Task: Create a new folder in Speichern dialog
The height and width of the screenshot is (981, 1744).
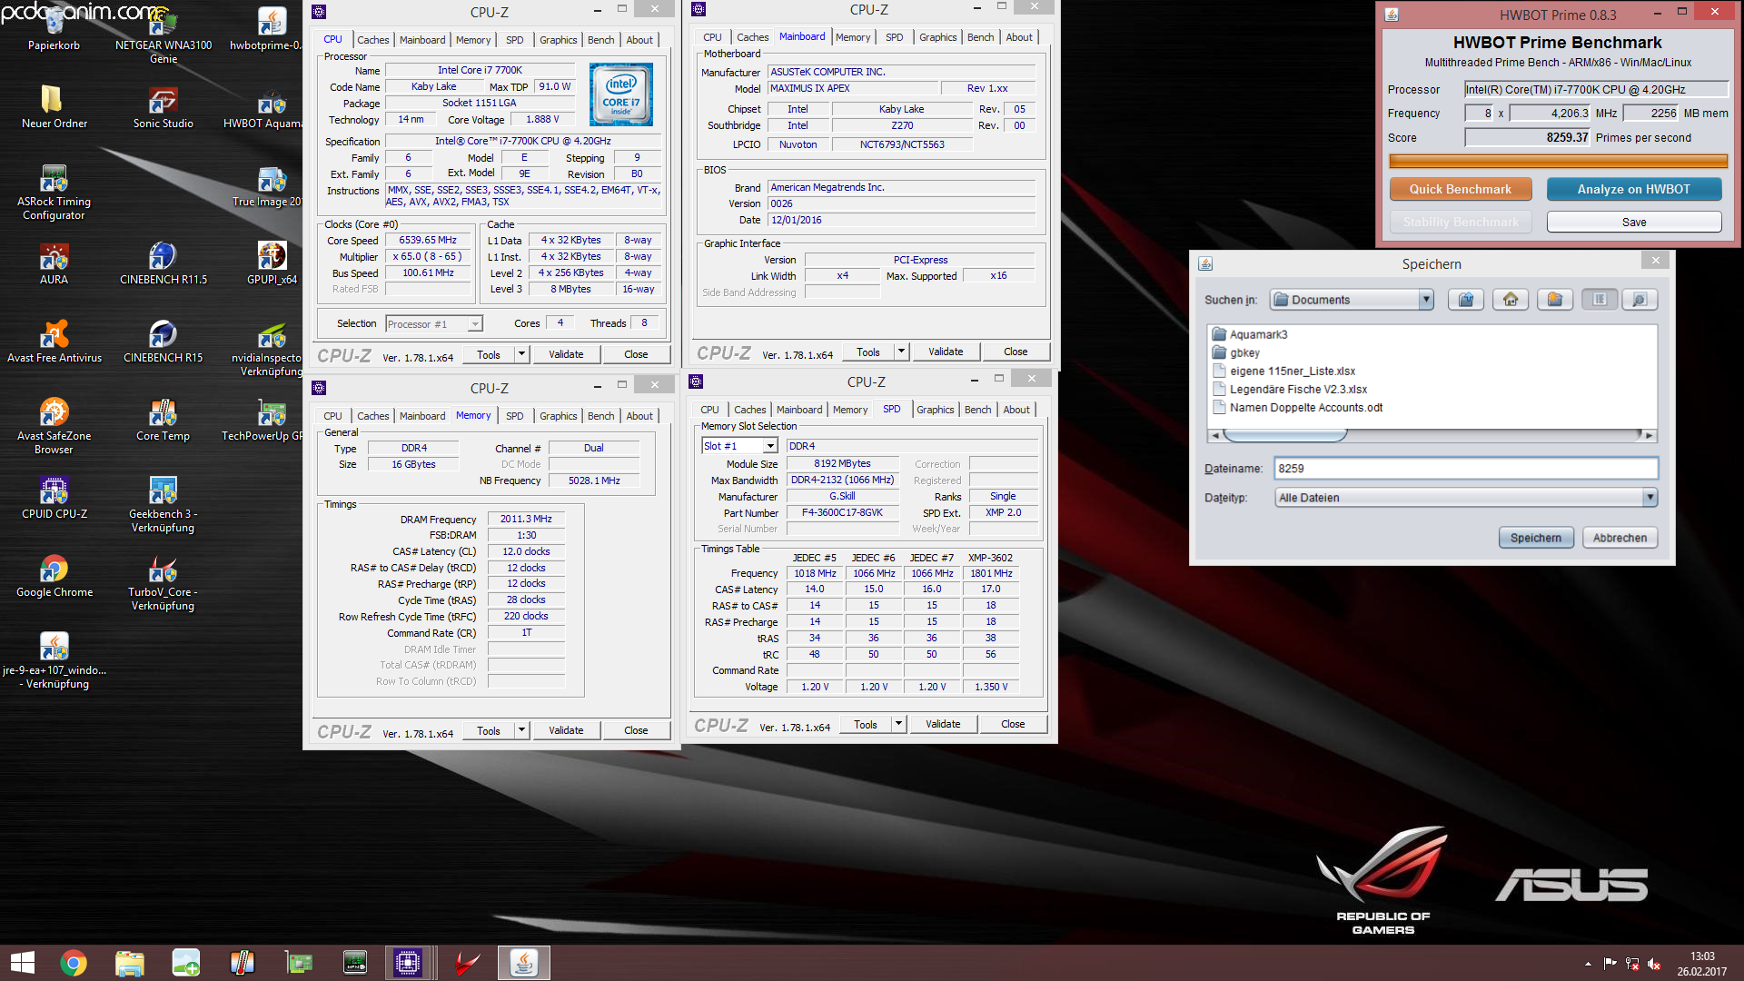Action: [1554, 300]
